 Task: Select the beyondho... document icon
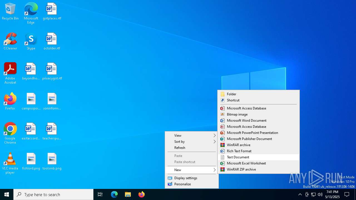tap(31, 72)
